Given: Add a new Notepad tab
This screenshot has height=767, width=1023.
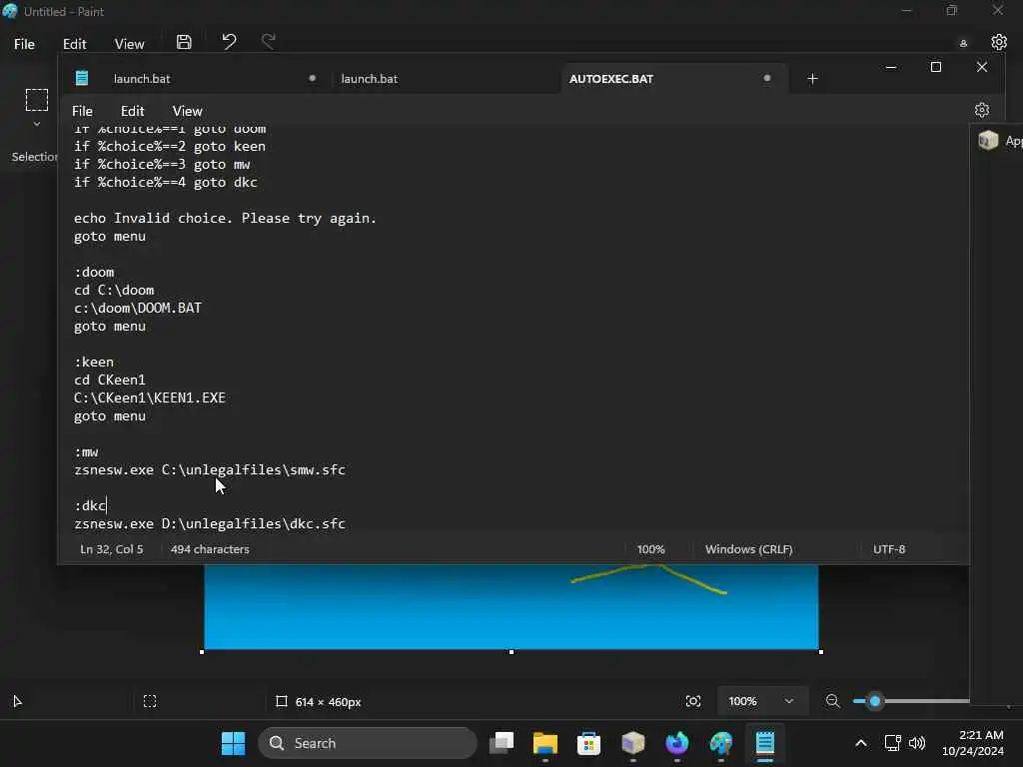Looking at the screenshot, I should [812, 78].
